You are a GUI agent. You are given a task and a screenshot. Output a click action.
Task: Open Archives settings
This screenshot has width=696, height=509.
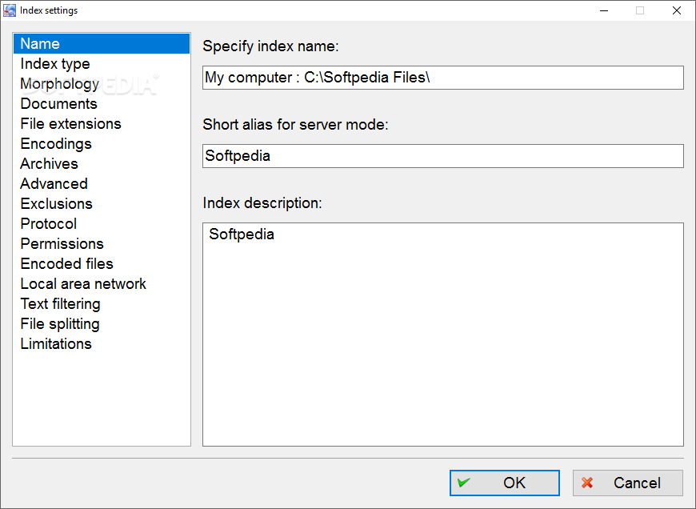pos(102,163)
